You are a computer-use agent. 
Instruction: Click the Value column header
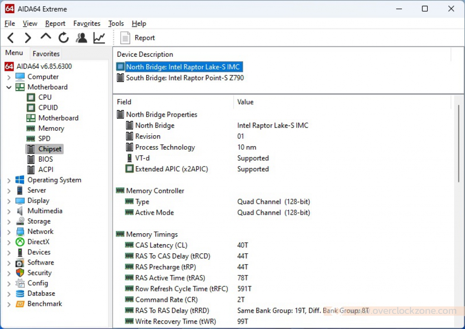coord(245,102)
